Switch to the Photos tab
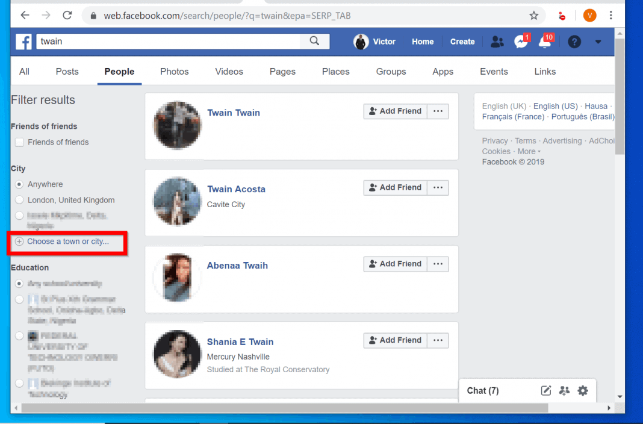Screen dimensions: 643x424 pos(174,71)
